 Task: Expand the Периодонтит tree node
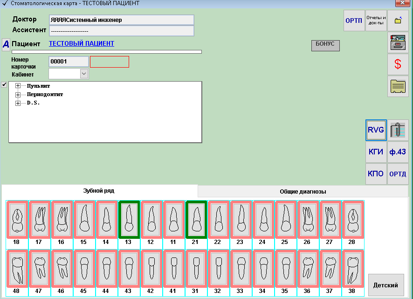18,95
